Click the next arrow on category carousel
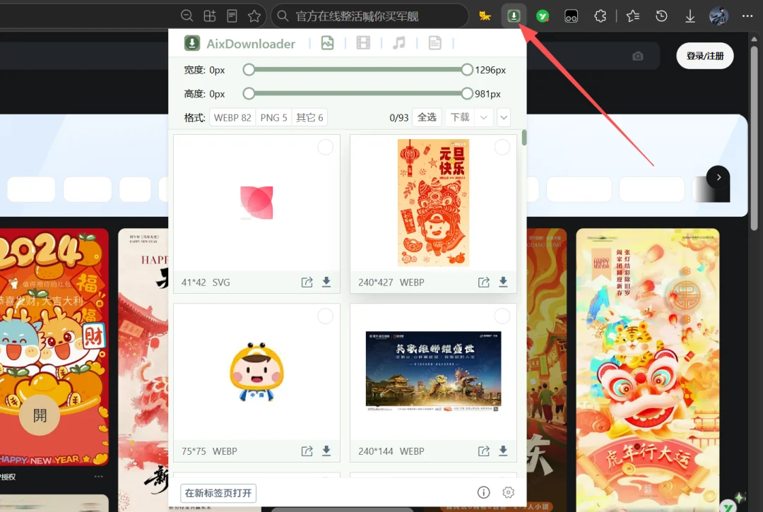Image resolution: width=763 pixels, height=512 pixels. point(718,177)
